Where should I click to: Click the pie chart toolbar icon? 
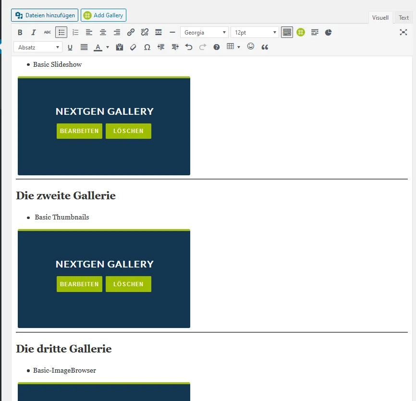[329, 32]
